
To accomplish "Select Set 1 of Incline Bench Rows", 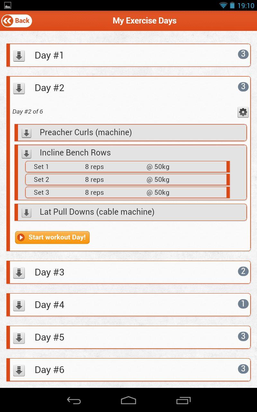I will (127, 167).
